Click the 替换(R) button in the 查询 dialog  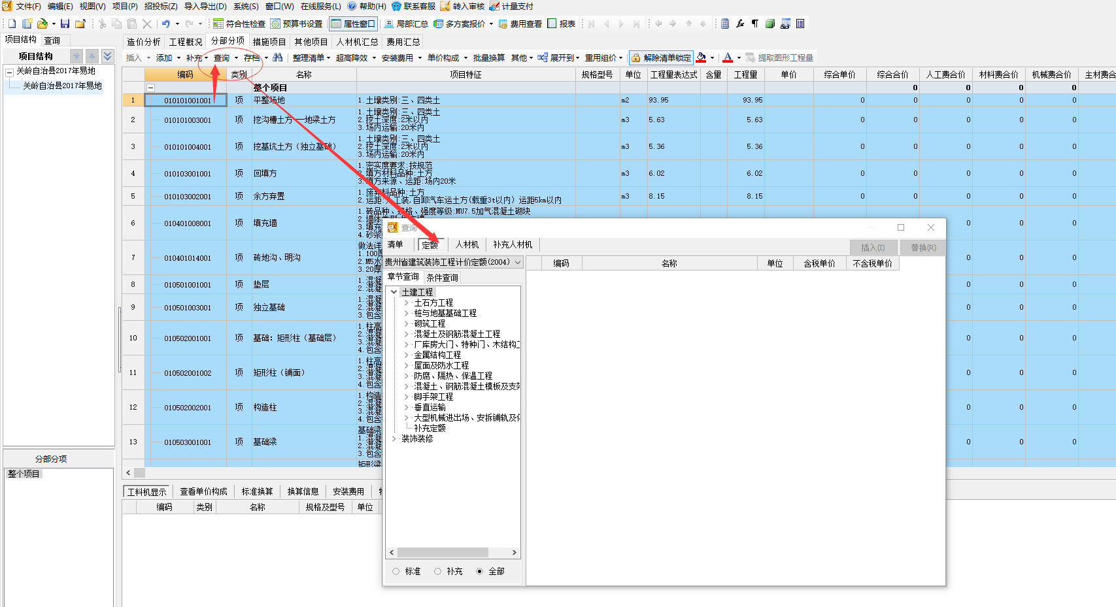click(x=923, y=248)
